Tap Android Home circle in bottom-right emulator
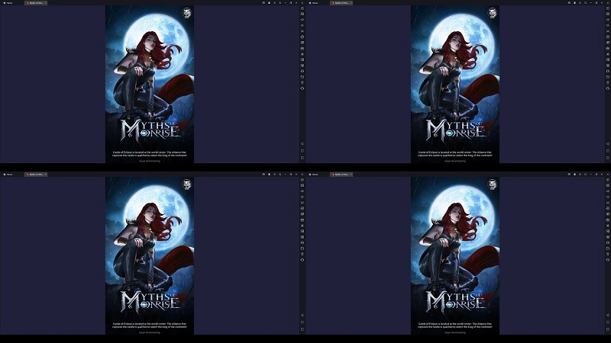 click(608, 322)
